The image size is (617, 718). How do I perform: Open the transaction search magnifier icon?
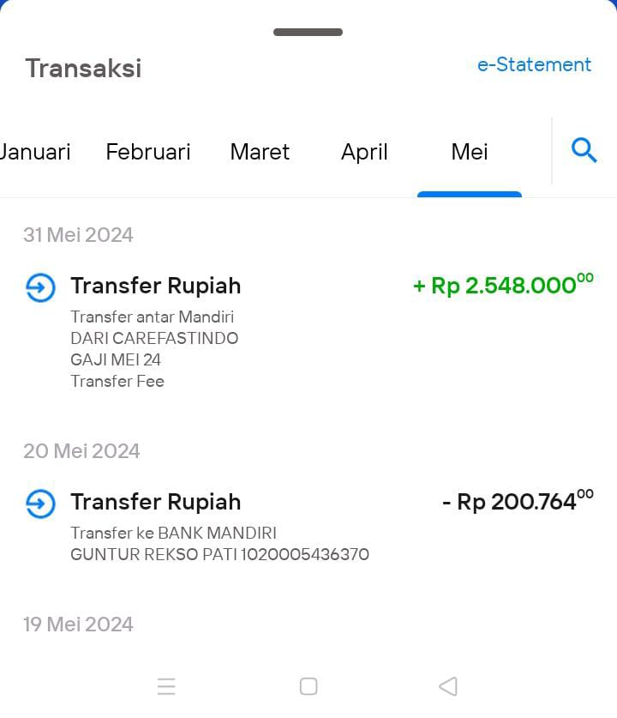click(584, 150)
